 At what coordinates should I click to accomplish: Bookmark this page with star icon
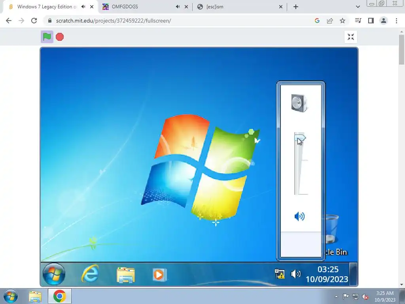[343, 21]
